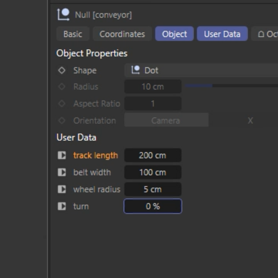Click the Orientation keyframe diamond

pyautogui.click(x=62, y=121)
